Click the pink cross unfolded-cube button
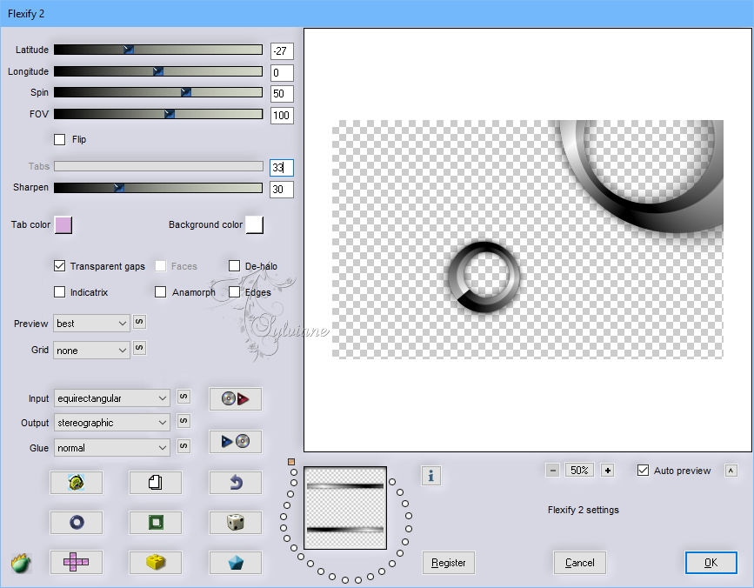Screen dimensions: 754x588 pos(76,562)
